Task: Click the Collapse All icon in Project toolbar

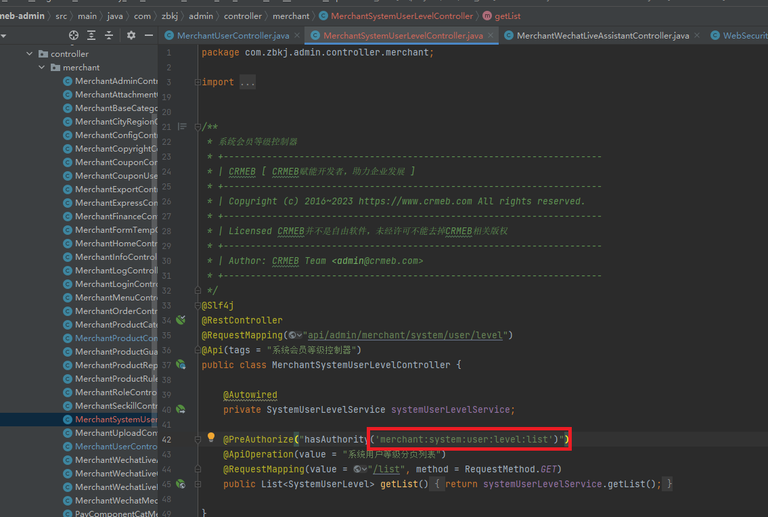Action: [109, 35]
